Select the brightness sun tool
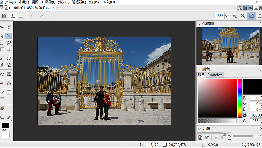This screenshot has height=148, width=262. 9,83
